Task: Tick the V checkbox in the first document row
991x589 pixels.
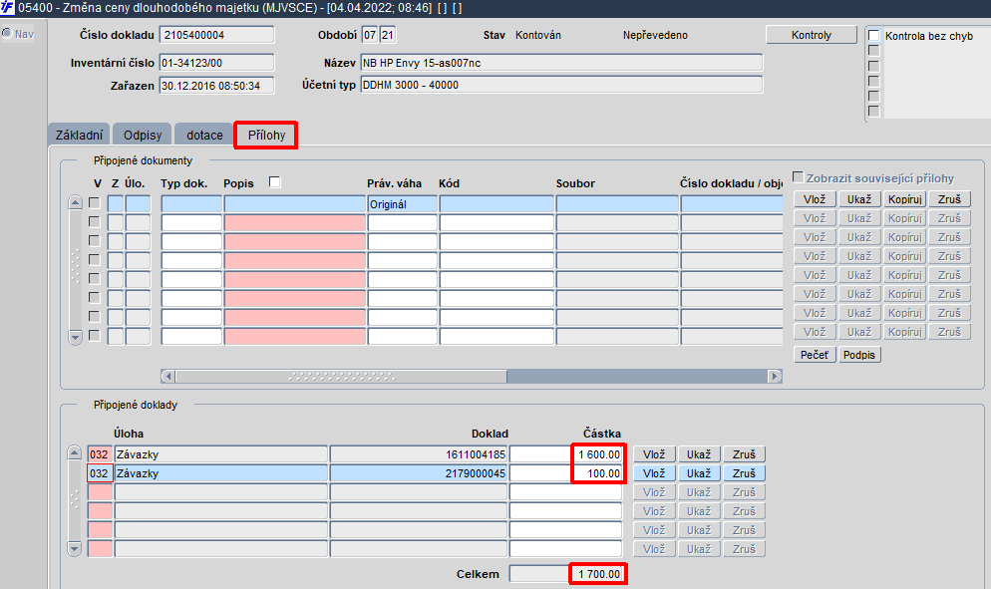Action: tap(94, 203)
